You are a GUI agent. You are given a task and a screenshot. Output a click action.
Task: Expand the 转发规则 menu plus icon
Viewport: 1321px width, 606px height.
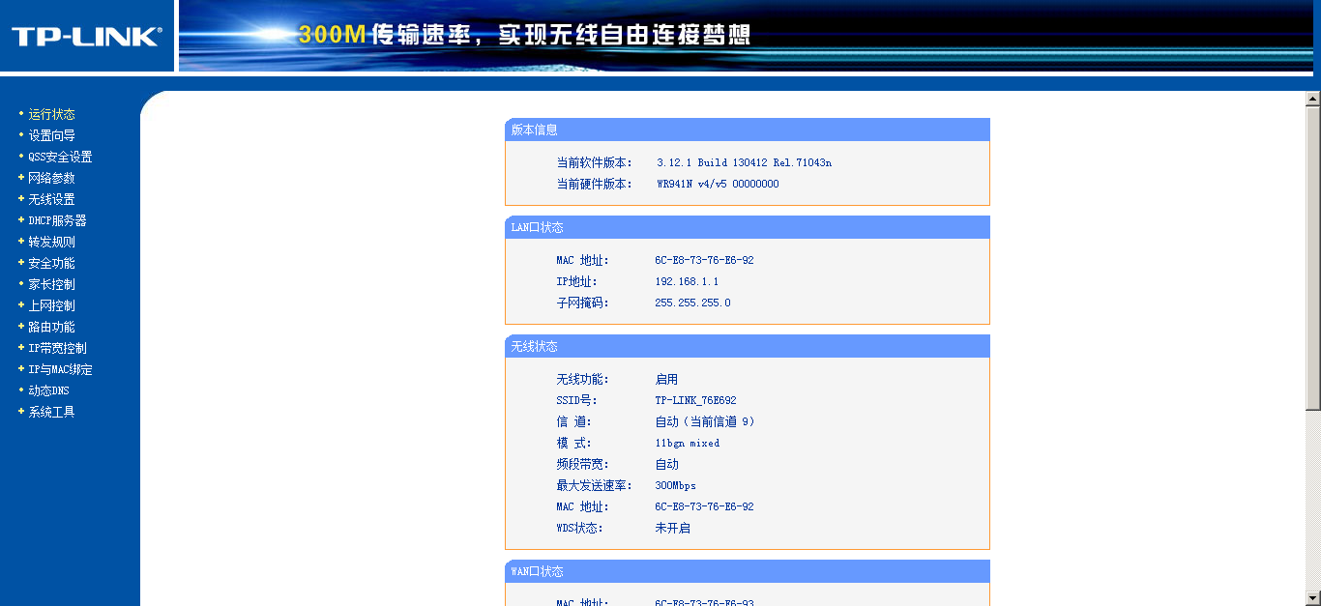click(21, 242)
